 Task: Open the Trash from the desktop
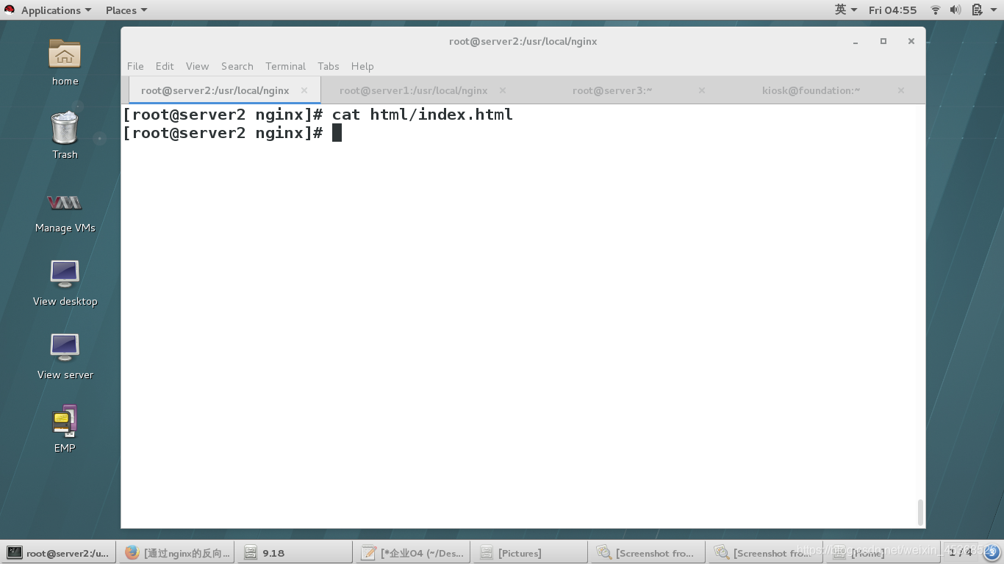[x=64, y=136]
